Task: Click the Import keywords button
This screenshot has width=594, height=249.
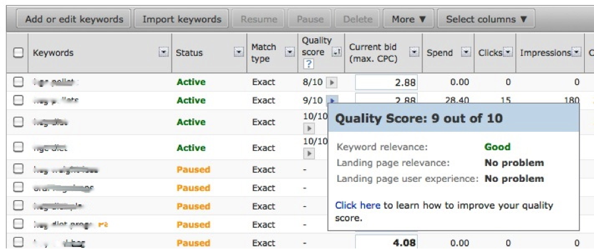Action: (x=181, y=19)
